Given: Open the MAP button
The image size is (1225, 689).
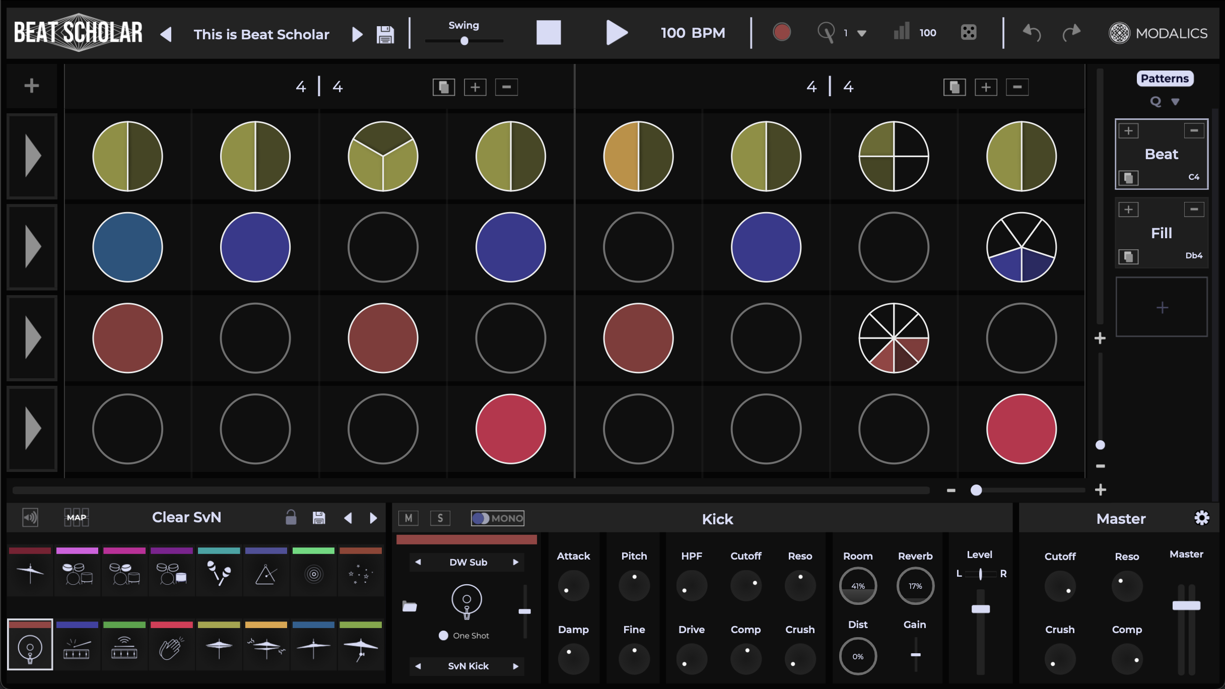Looking at the screenshot, I should (77, 518).
